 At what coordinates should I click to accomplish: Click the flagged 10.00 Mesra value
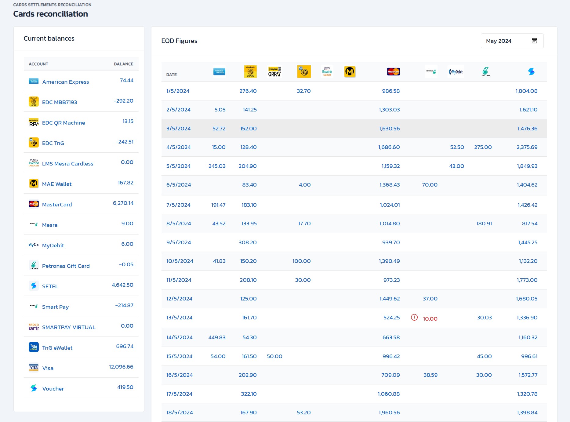[430, 319]
